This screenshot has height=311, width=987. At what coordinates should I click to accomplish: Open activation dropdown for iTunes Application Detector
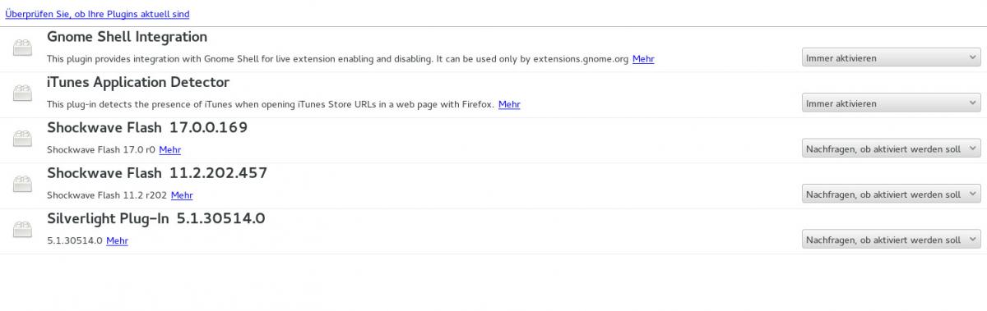point(891,103)
